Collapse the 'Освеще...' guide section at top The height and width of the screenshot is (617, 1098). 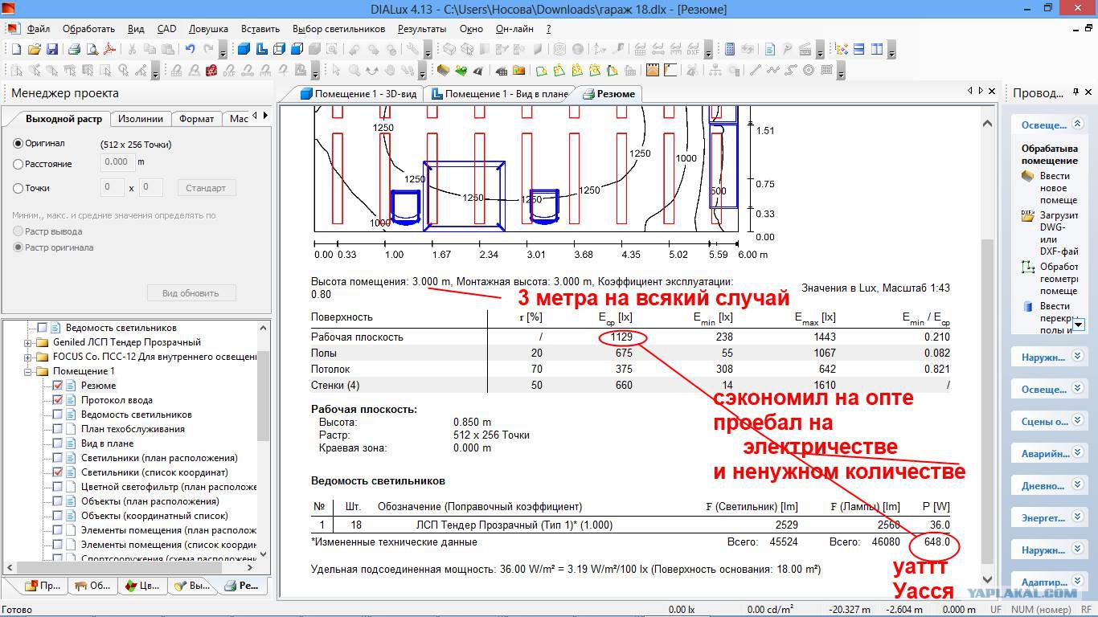1078,125
